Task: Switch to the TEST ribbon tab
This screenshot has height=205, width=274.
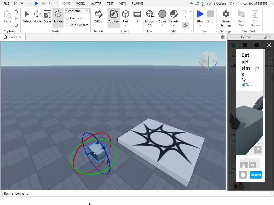Action: (110, 3)
